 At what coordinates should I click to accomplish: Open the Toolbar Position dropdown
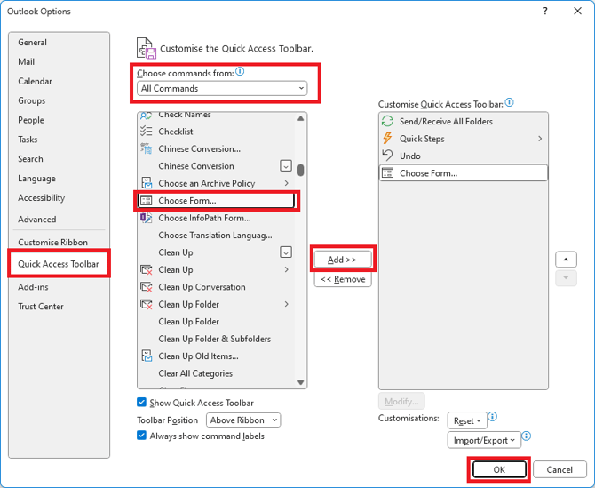[243, 420]
